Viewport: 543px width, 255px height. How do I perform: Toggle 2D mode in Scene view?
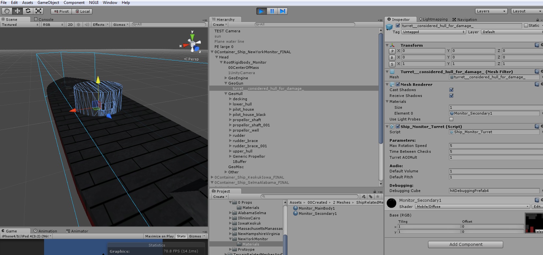point(70,25)
